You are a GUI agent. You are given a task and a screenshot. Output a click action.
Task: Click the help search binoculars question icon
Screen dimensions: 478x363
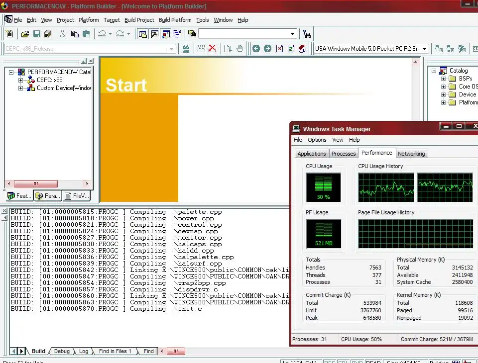click(x=307, y=34)
